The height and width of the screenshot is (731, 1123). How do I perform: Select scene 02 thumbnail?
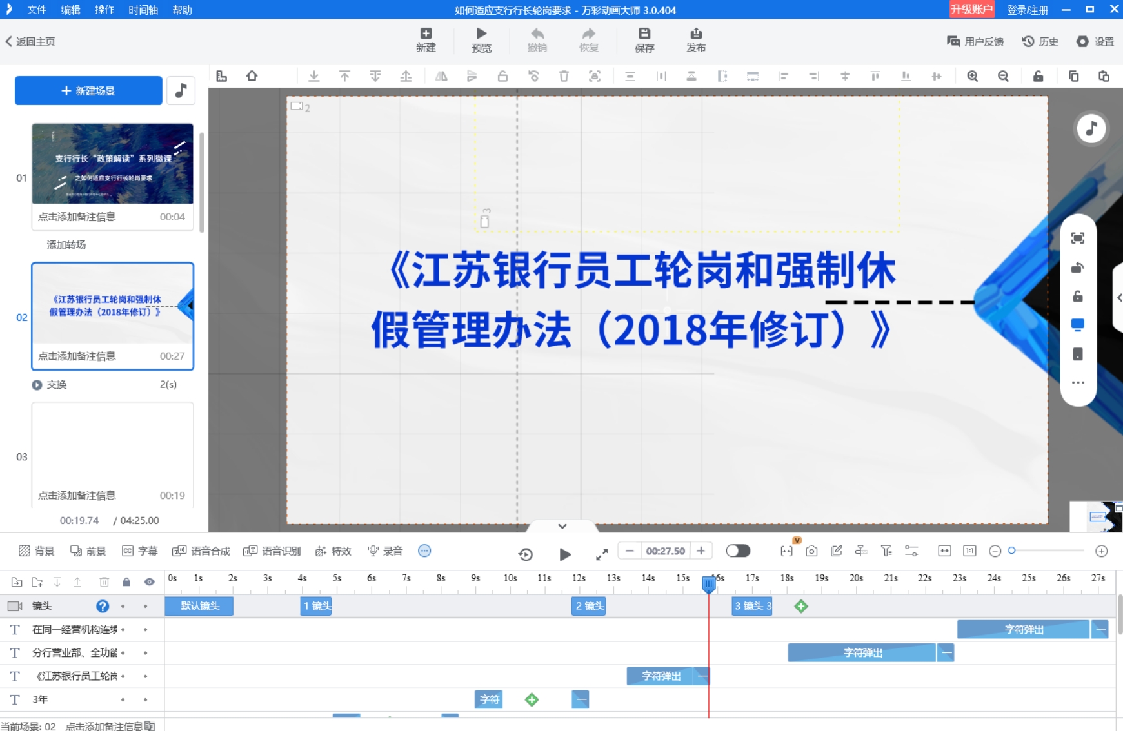pyautogui.click(x=112, y=303)
